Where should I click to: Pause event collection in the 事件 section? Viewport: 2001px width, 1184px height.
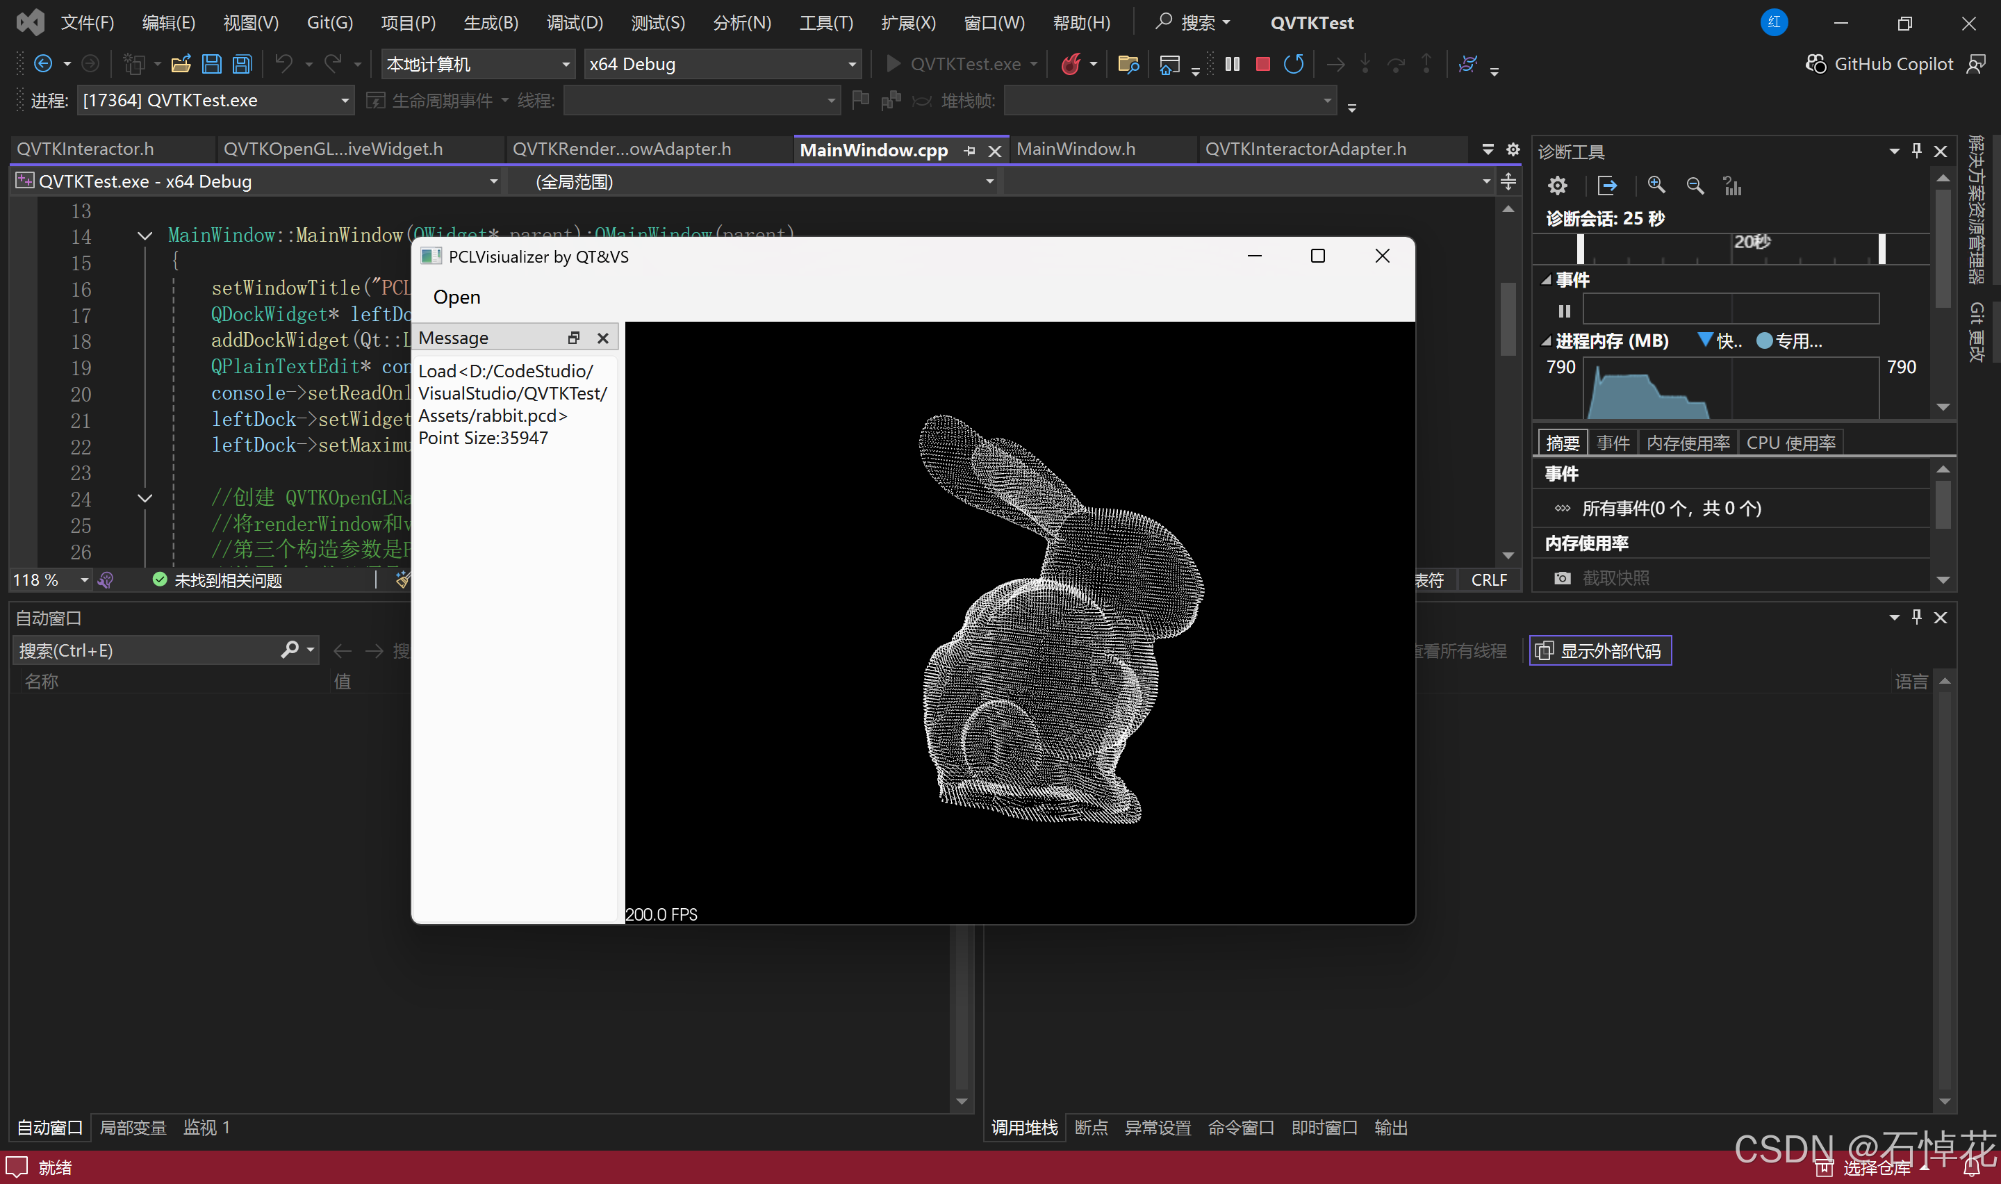[x=1563, y=311]
